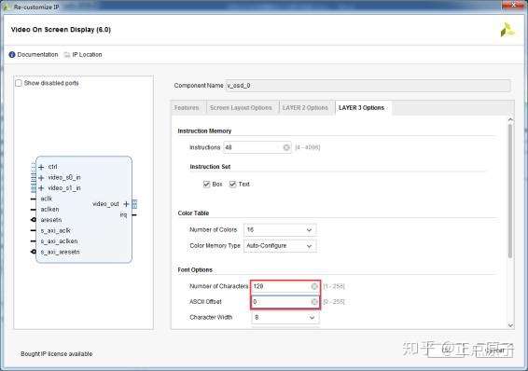Click the IP Location link
528x371 pixels.
tap(87, 54)
